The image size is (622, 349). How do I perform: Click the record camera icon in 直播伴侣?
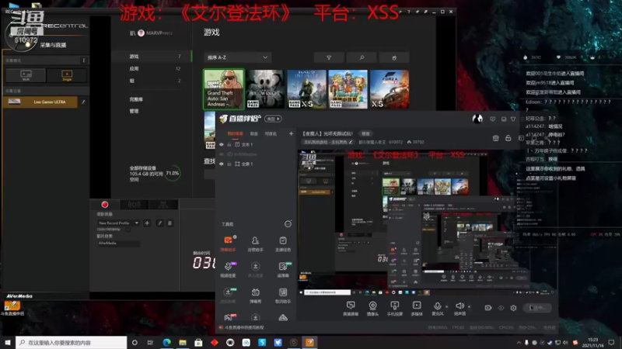click(488, 308)
